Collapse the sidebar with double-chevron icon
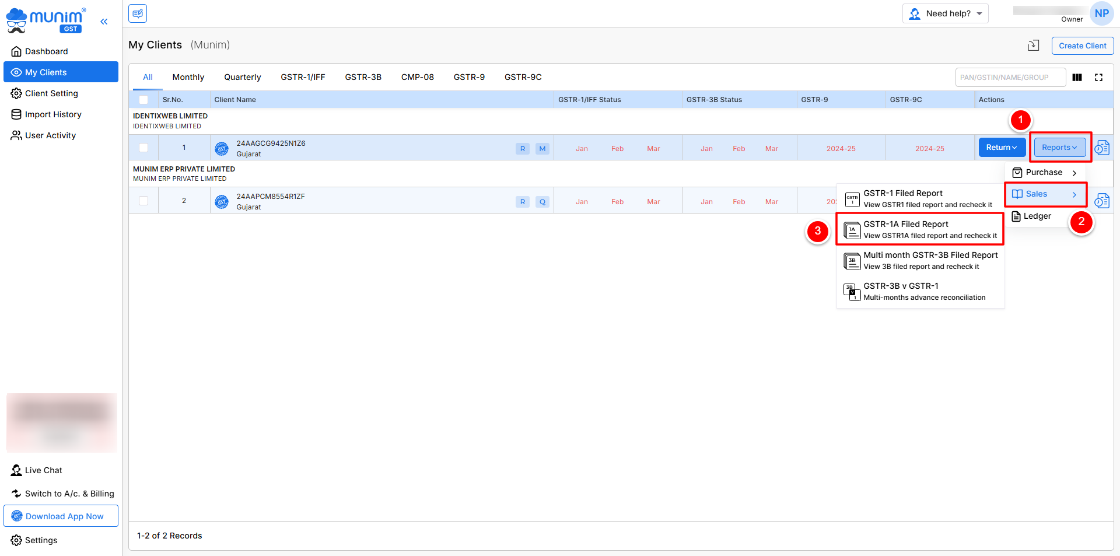The height and width of the screenshot is (556, 1120). click(104, 22)
